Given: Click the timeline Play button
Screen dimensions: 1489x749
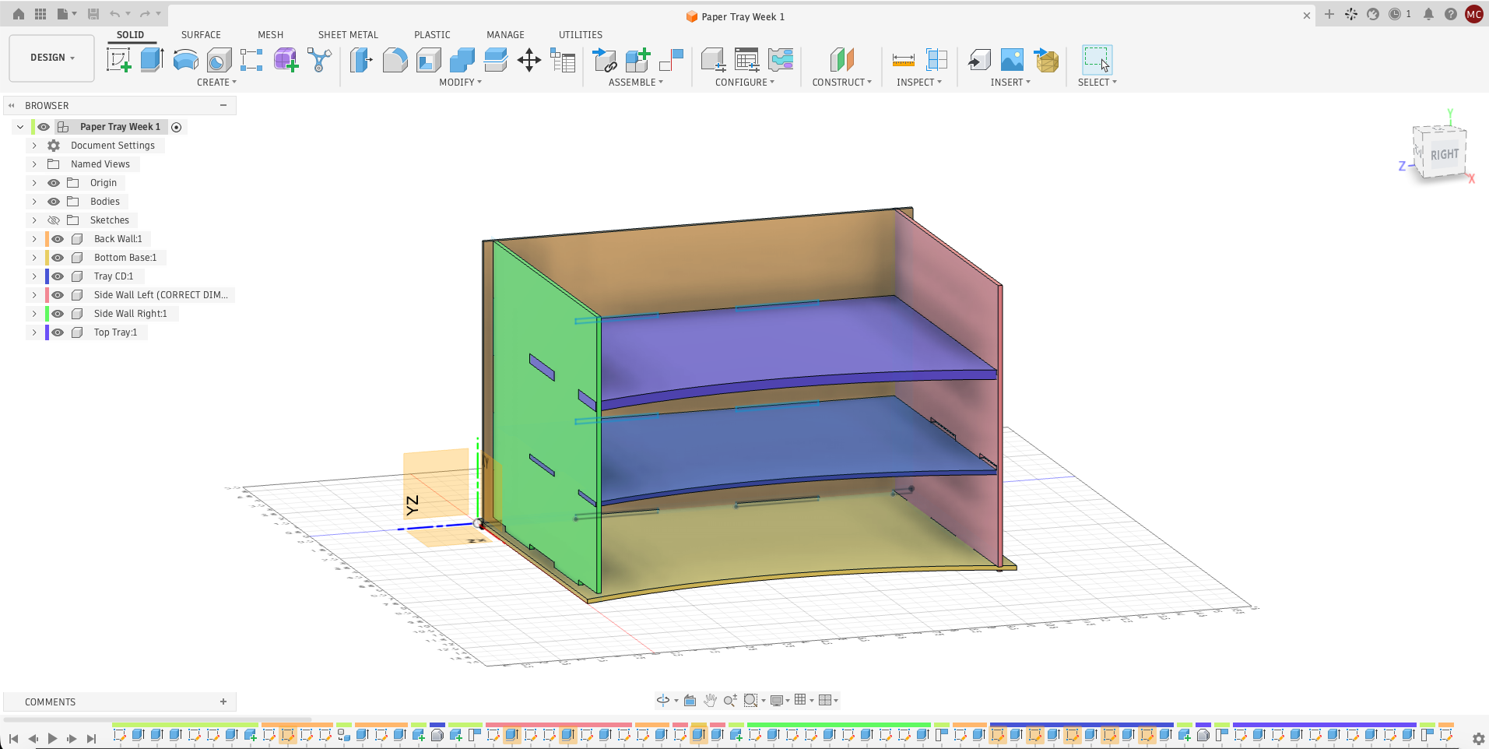Looking at the screenshot, I should (x=52, y=738).
